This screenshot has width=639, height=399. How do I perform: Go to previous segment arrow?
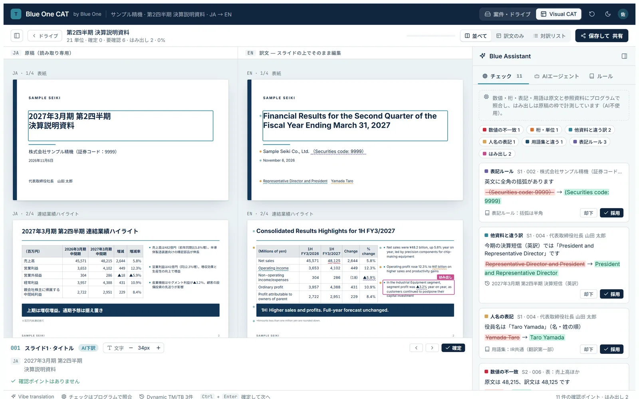pyautogui.click(x=416, y=348)
